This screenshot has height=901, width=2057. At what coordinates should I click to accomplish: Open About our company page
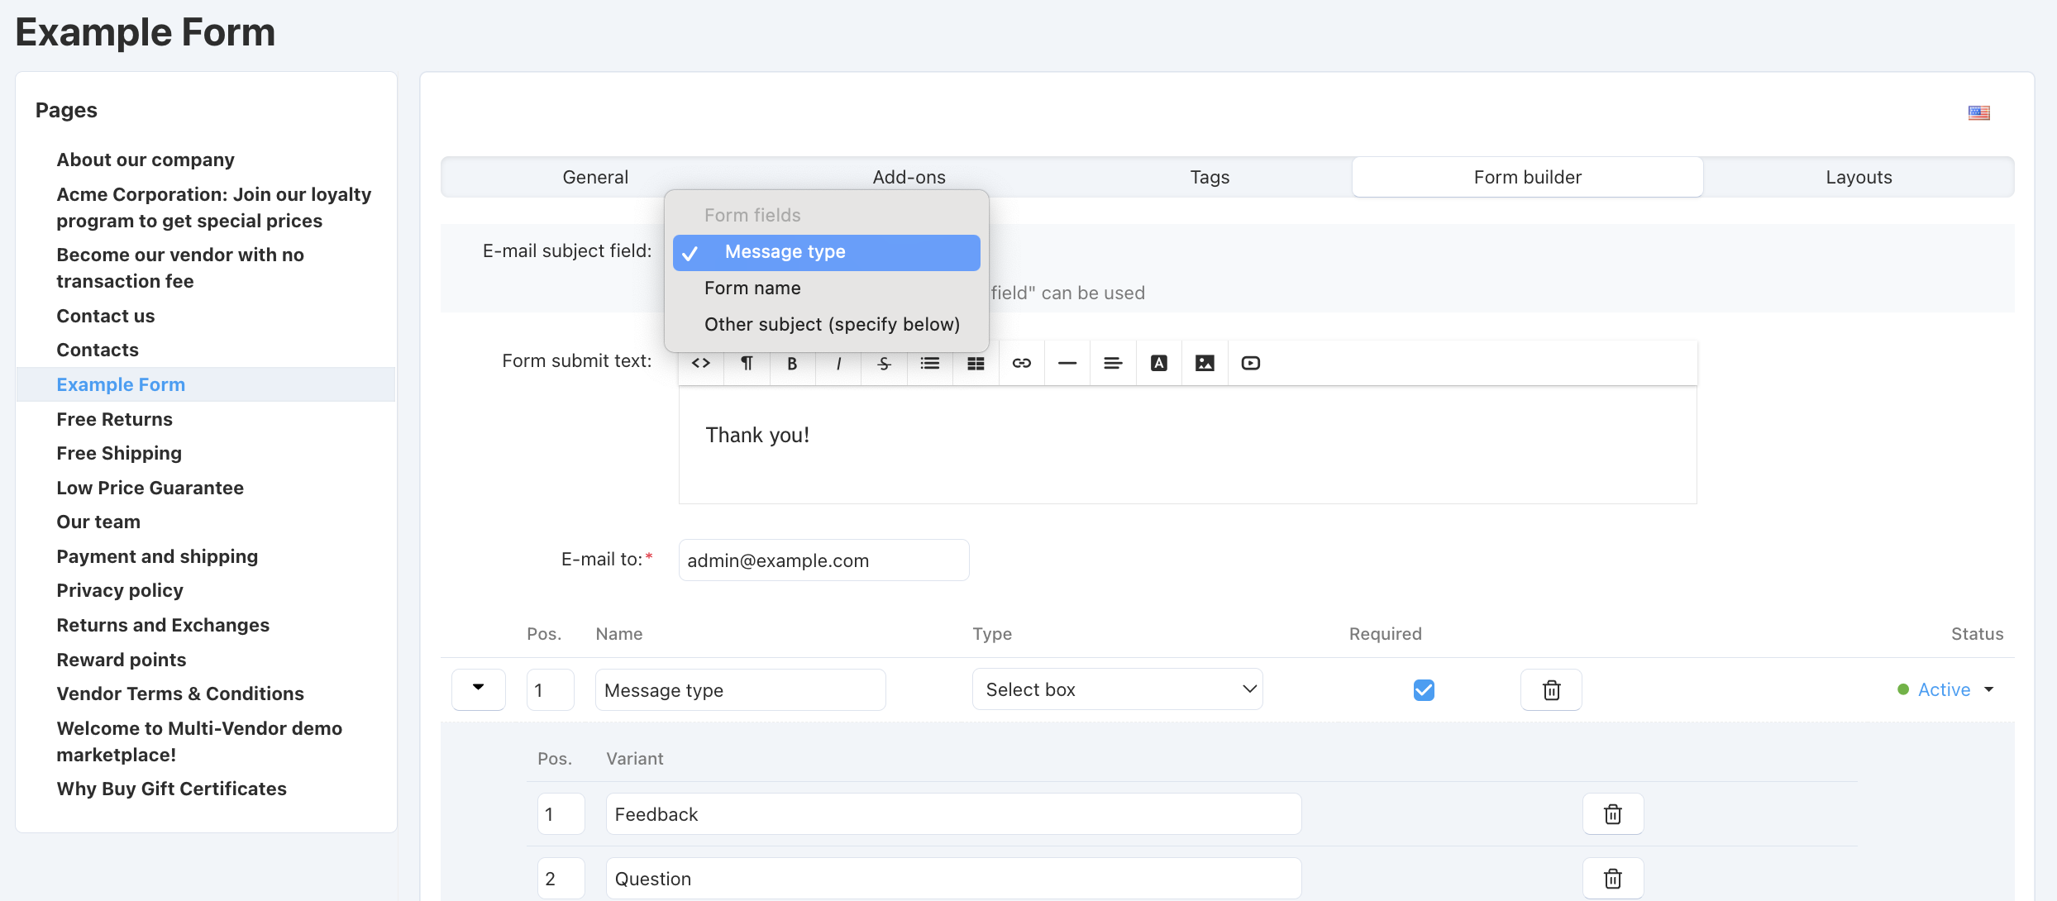point(146,160)
